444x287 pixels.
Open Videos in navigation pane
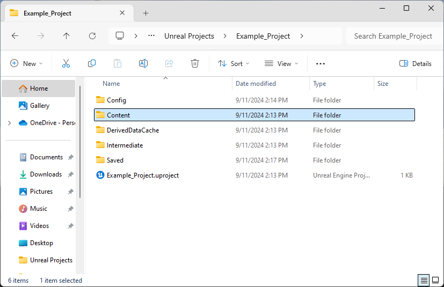pos(39,226)
